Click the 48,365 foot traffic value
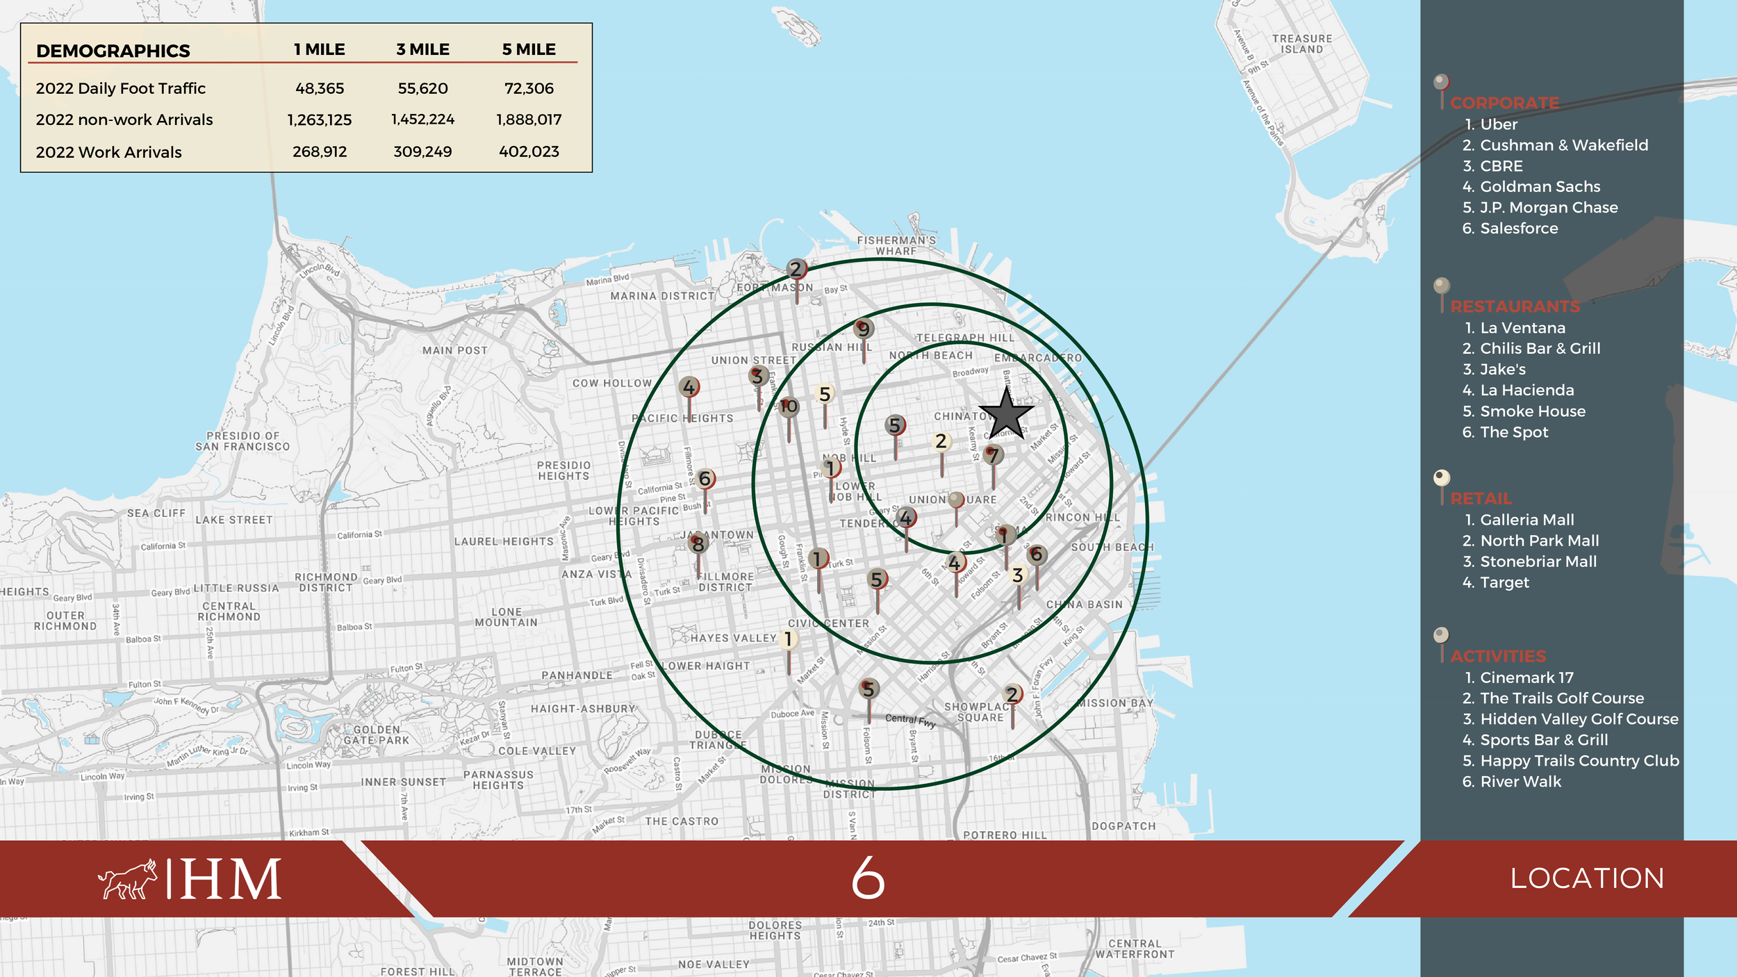The height and width of the screenshot is (977, 1737). [x=320, y=88]
